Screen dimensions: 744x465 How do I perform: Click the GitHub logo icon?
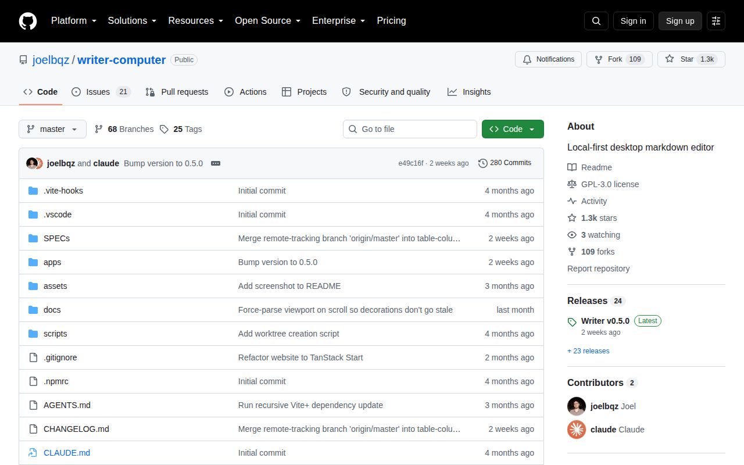pyautogui.click(x=28, y=21)
